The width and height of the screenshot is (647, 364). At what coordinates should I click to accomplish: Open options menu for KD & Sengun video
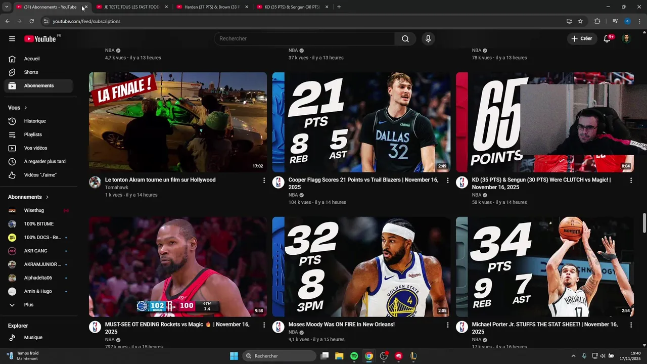[x=631, y=180]
